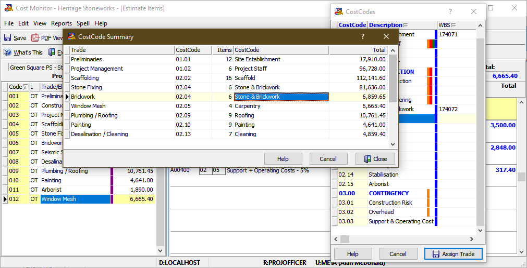Select 010 Painting trade in main list
The height and width of the screenshot is (268, 527).
pos(79,180)
